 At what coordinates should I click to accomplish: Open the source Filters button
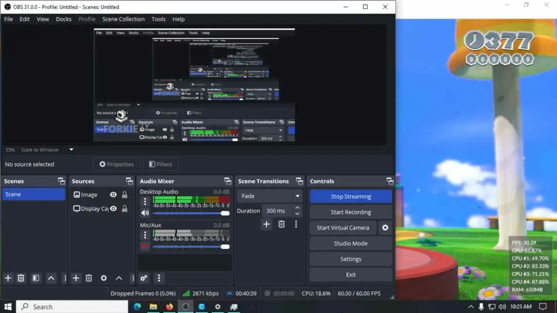[x=161, y=164]
